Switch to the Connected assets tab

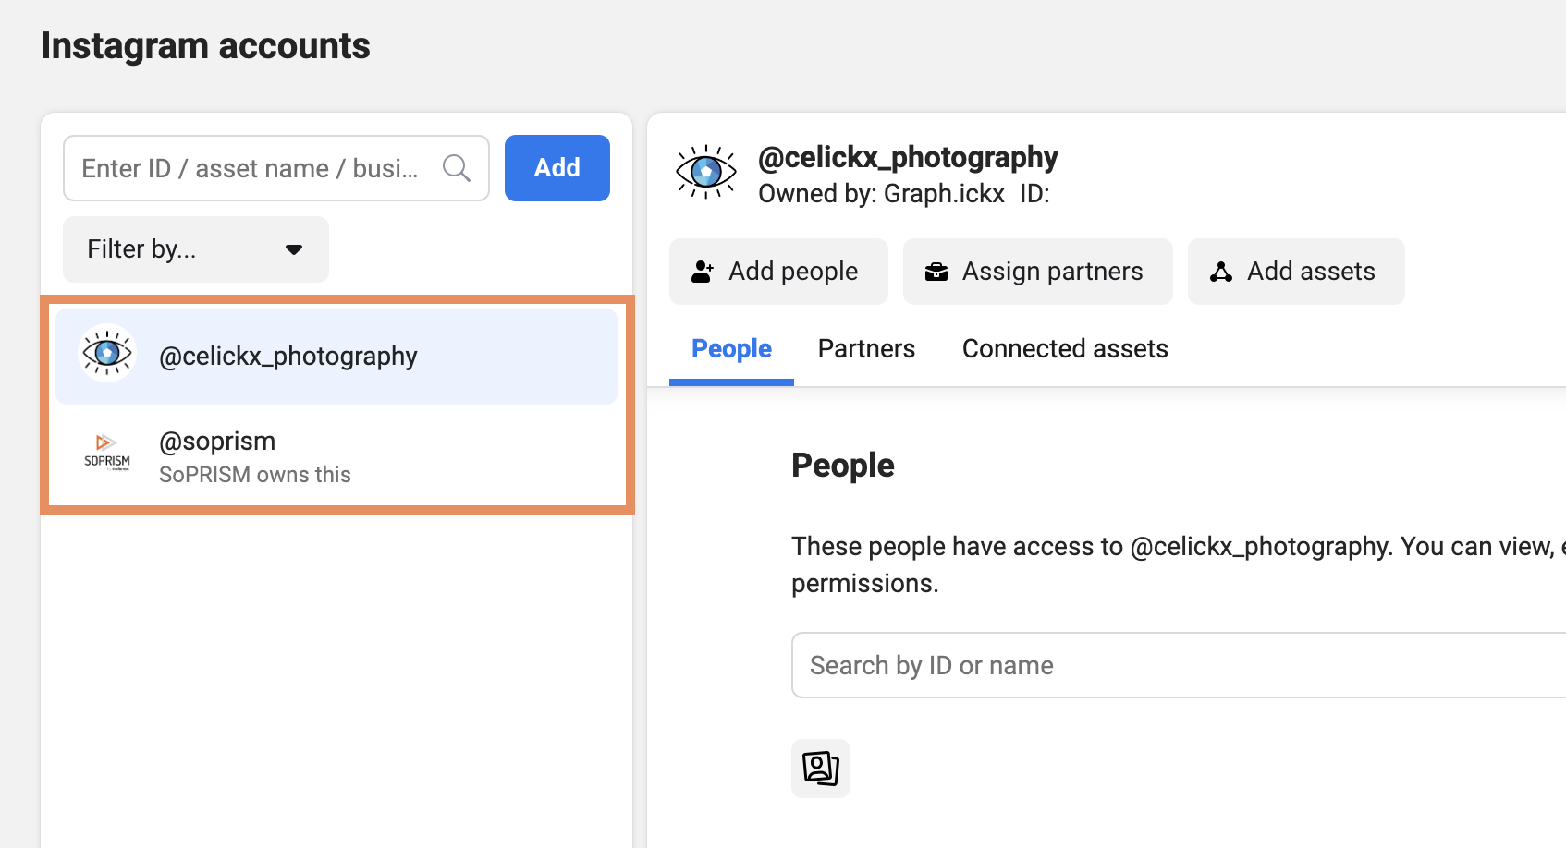1065,349
